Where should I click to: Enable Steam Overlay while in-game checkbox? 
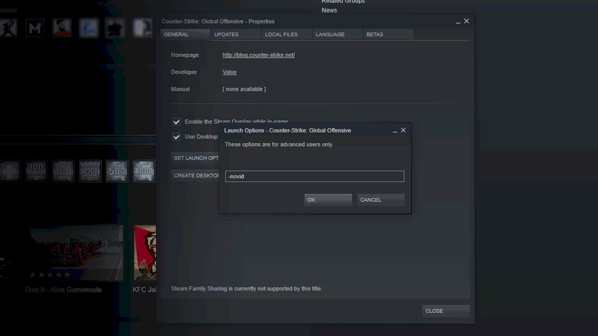click(176, 121)
